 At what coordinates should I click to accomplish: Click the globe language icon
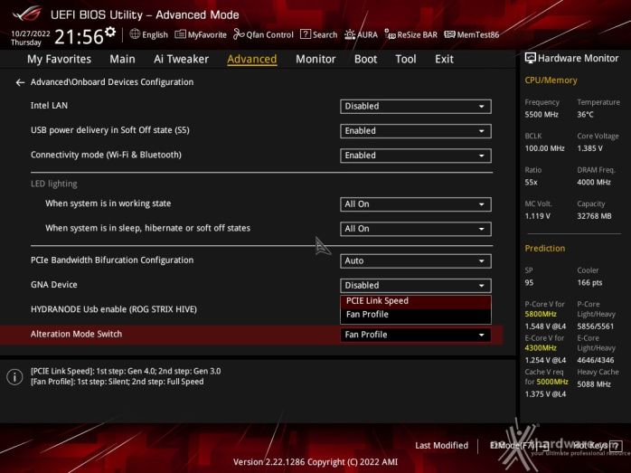(x=135, y=34)
